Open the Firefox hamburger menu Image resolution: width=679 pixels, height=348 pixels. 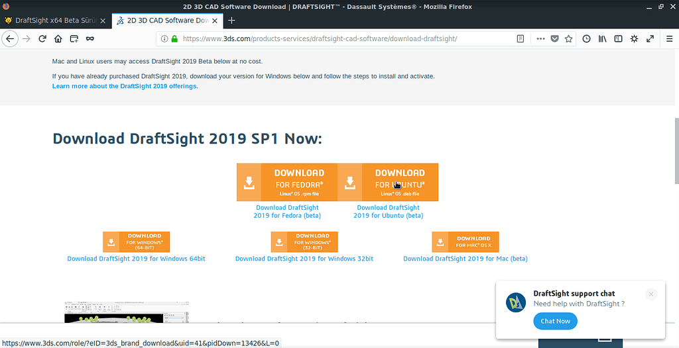click(x=668, y=39)
